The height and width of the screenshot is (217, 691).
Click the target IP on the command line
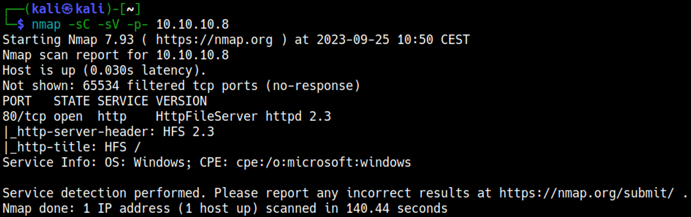click(192, 24)
